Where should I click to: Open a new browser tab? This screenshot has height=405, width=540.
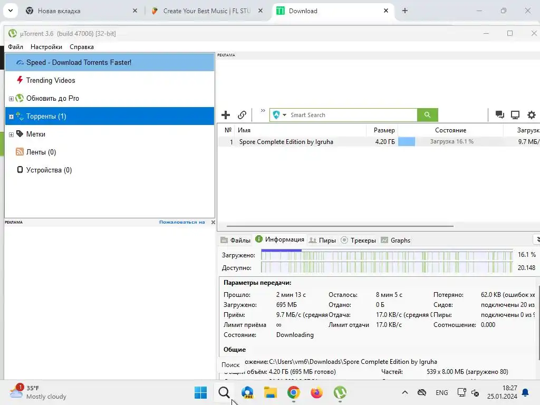point(404,11)
